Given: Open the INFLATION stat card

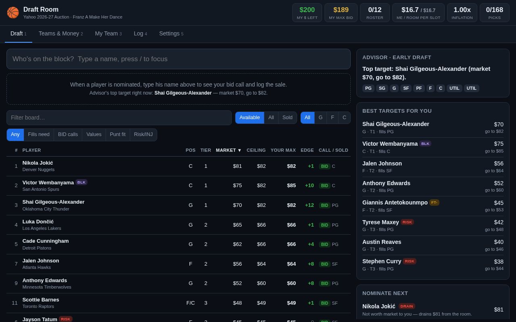Looking at the screenshot, I should (462, 12).
